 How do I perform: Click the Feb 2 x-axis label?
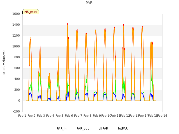[32, 116]
